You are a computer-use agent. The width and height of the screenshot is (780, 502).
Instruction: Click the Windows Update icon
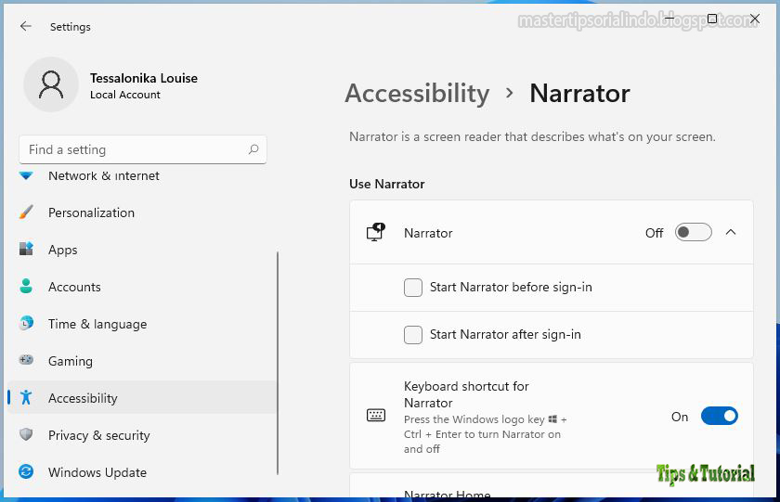[x=26, y=472]
